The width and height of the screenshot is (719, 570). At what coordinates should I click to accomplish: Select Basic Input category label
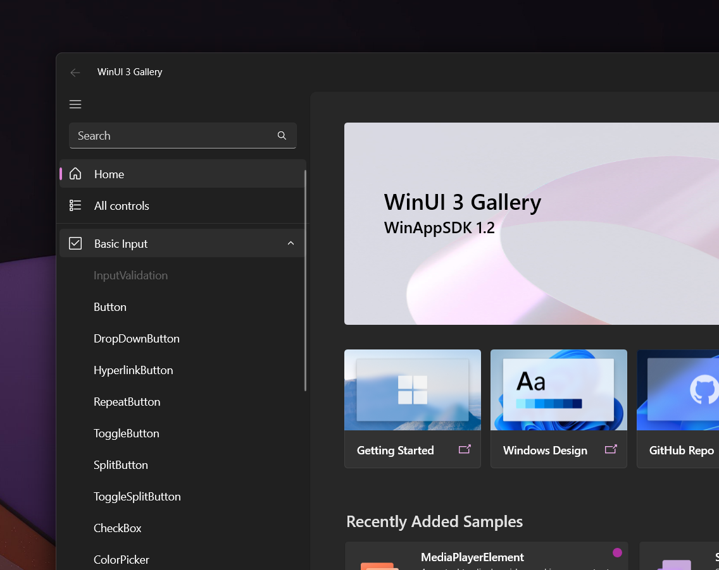pos(121,244)
